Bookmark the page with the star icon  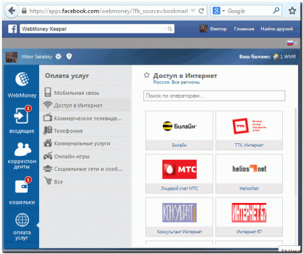coord(292,11)
